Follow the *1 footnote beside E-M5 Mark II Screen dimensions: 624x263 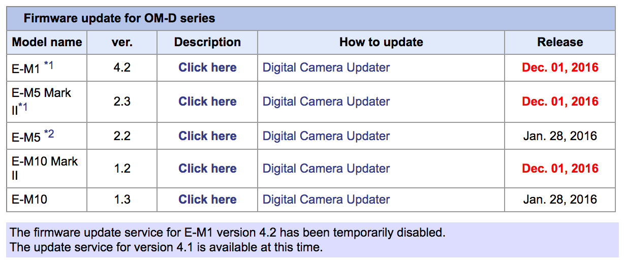pyautogui.click(x=23, y=107)
